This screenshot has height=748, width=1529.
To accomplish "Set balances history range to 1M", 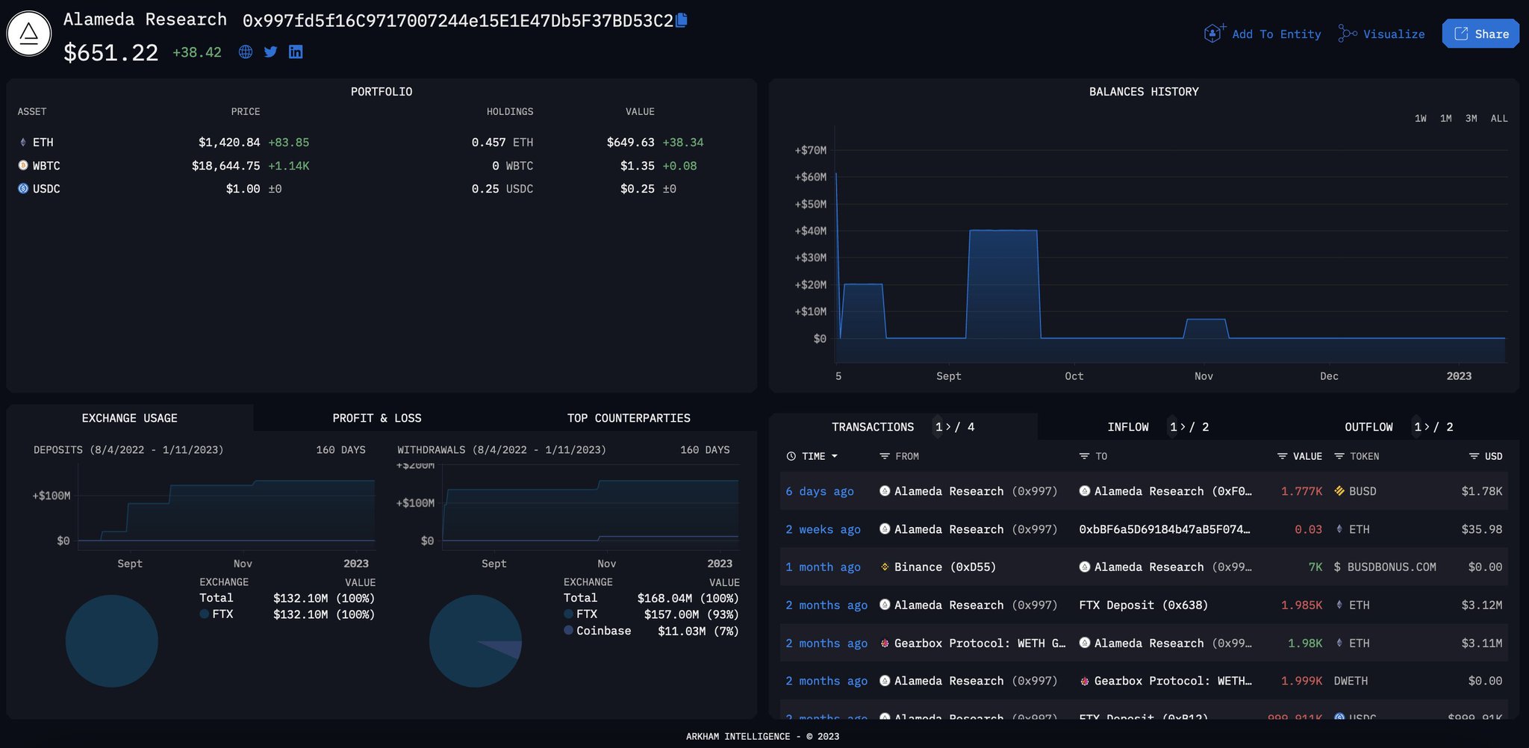I will pyautogui.click(x=1446, y=118).
